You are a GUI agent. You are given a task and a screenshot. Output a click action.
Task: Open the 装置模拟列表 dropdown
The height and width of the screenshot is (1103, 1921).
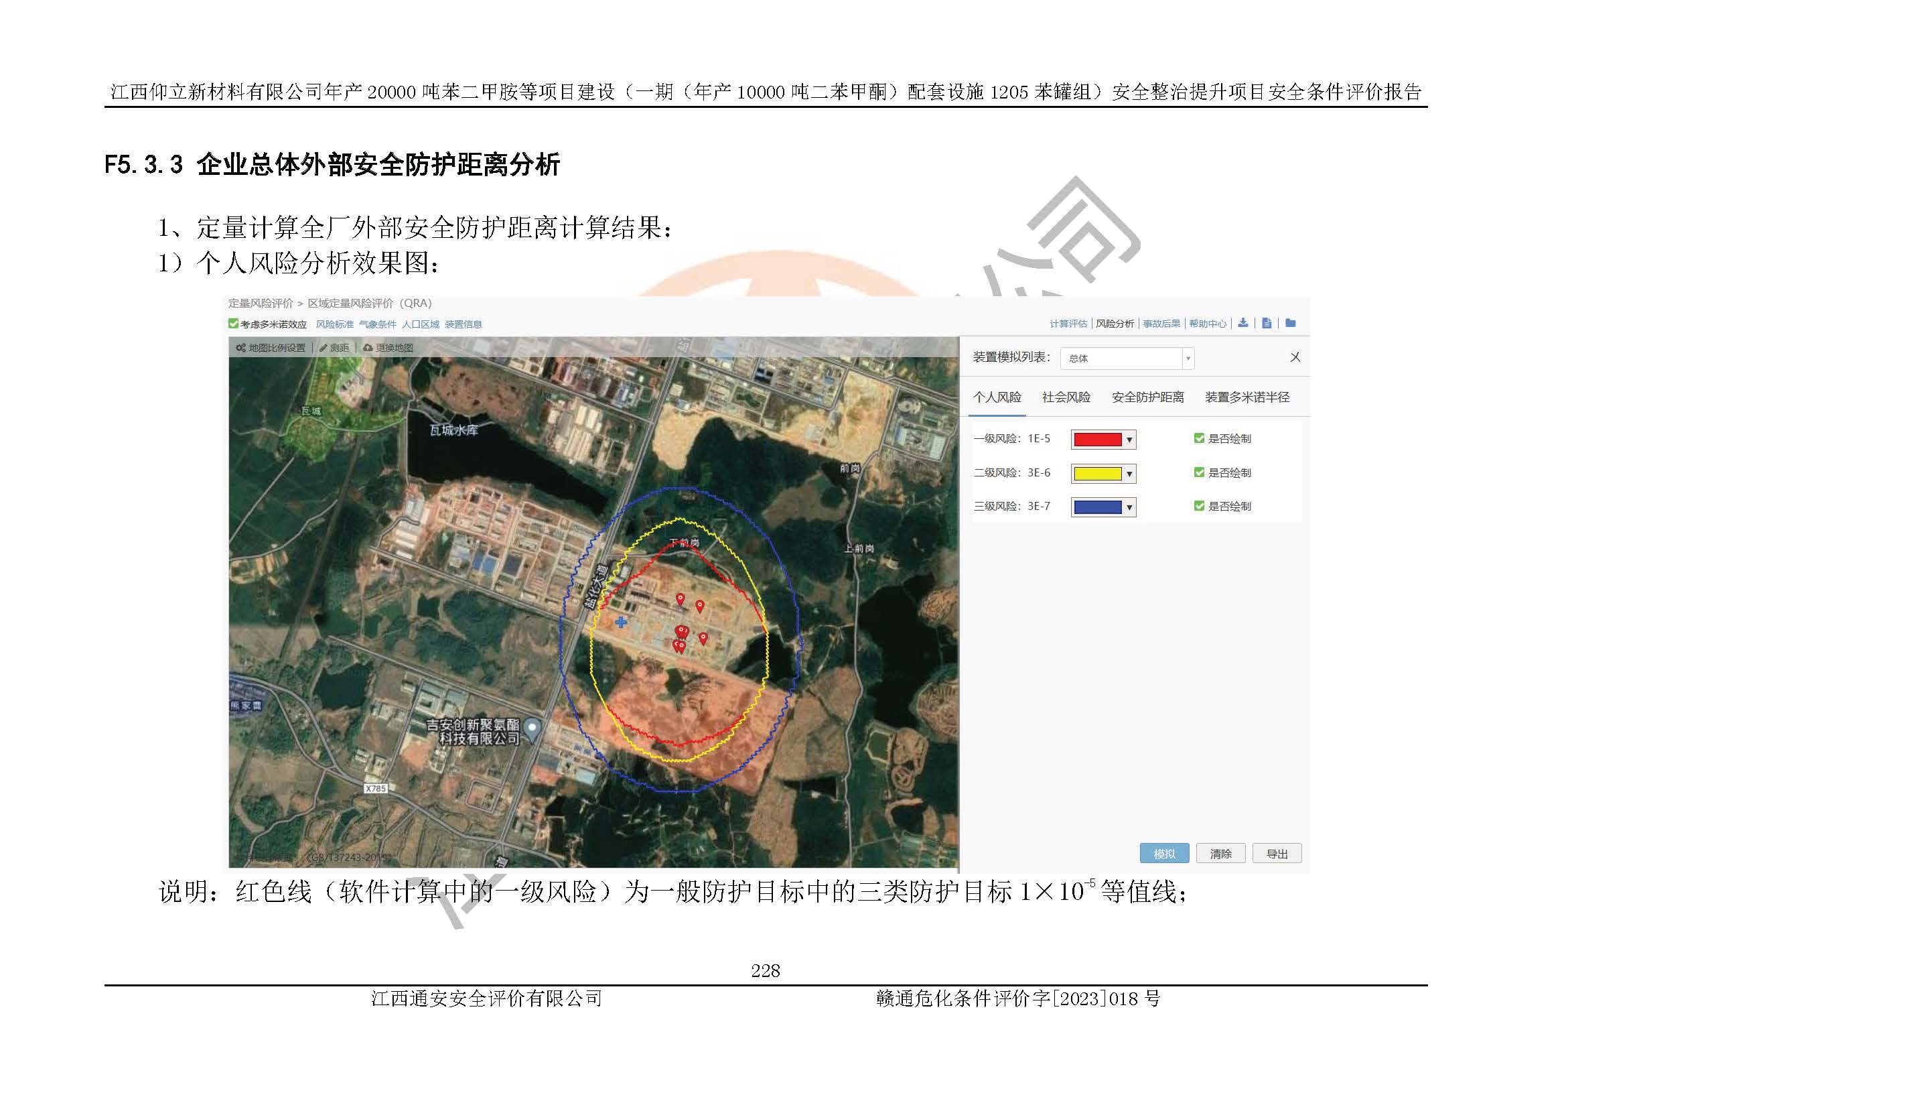point(1127,358)
